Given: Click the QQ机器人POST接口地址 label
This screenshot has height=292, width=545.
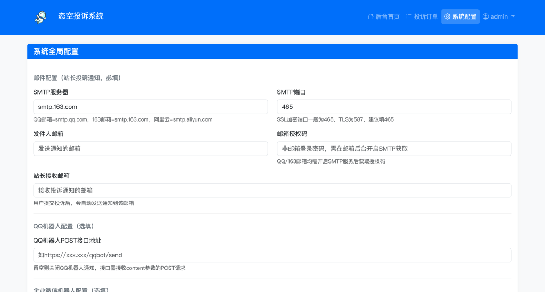Looking at the screenshot, I should (x=67, y=241).
